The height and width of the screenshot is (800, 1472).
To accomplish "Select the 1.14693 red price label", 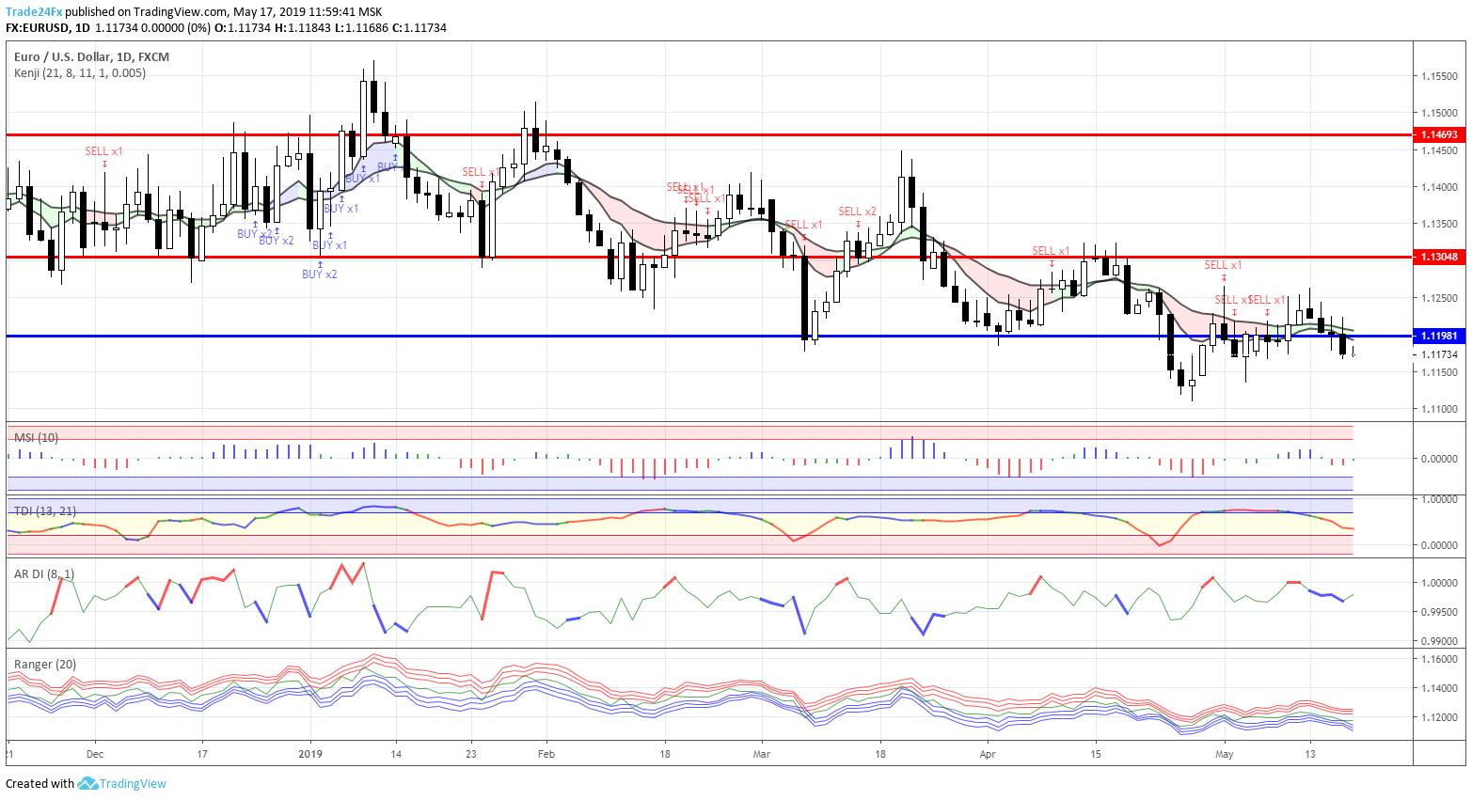I will click(x=1439, y=135).
